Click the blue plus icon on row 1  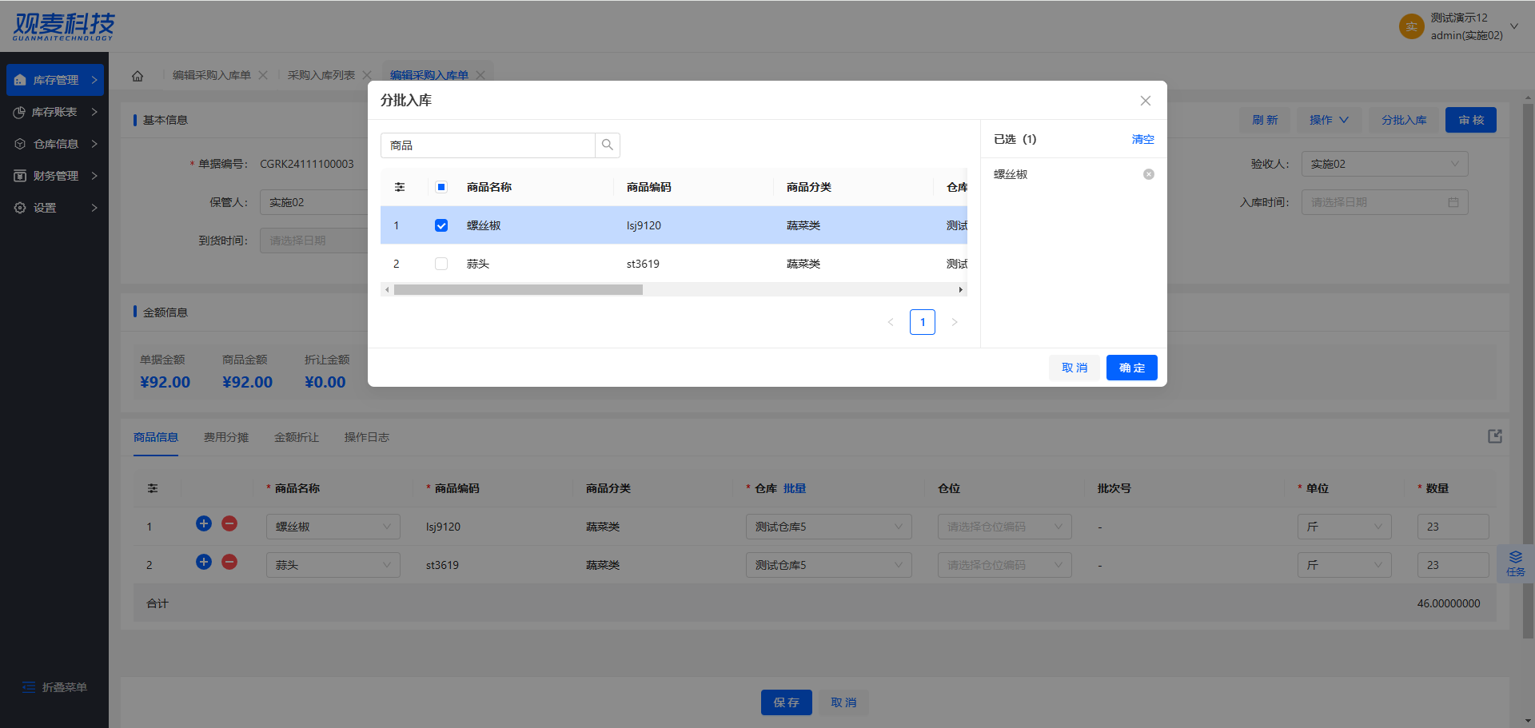(204, 523)
